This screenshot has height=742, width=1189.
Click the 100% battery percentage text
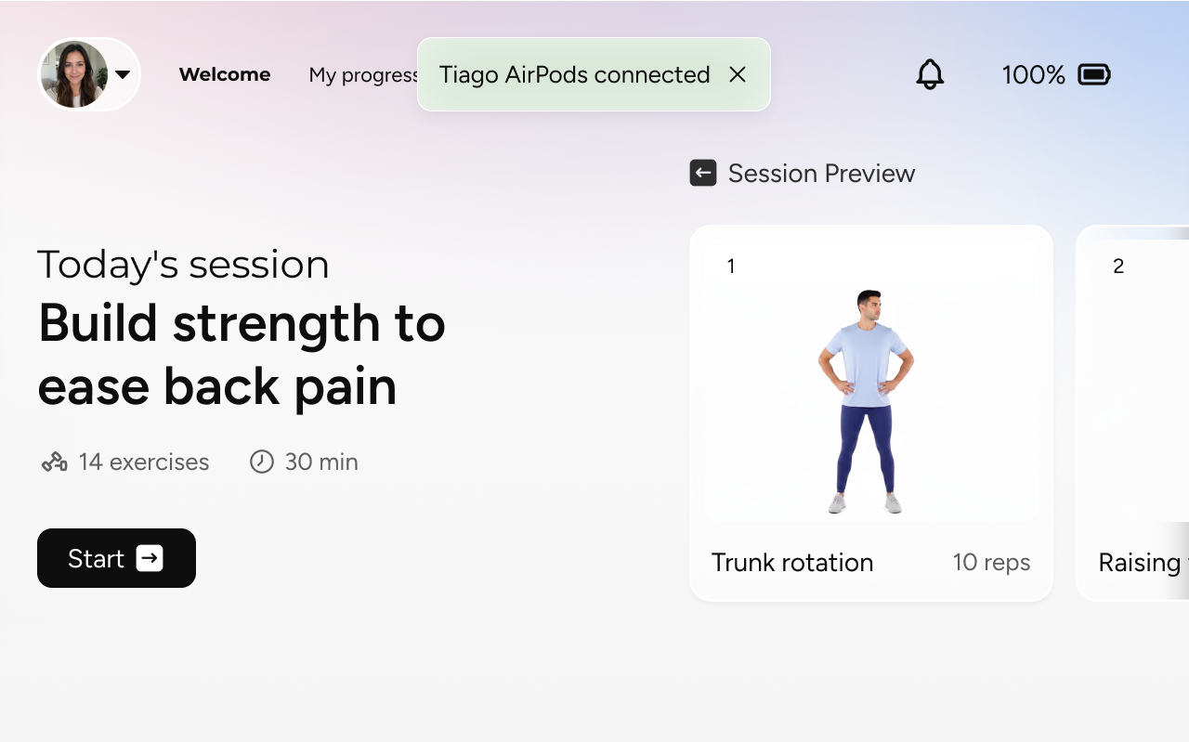[x=1033, y=74]
